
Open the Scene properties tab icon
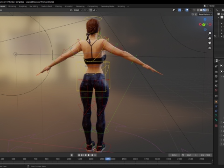coord(216,85)
